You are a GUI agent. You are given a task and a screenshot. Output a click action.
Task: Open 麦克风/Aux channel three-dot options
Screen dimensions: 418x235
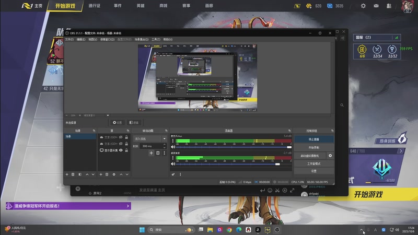tap(173, 140)
